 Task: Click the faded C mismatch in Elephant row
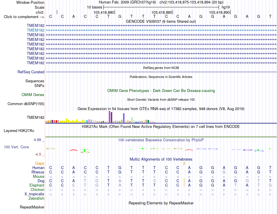click(x=73, y=185)
